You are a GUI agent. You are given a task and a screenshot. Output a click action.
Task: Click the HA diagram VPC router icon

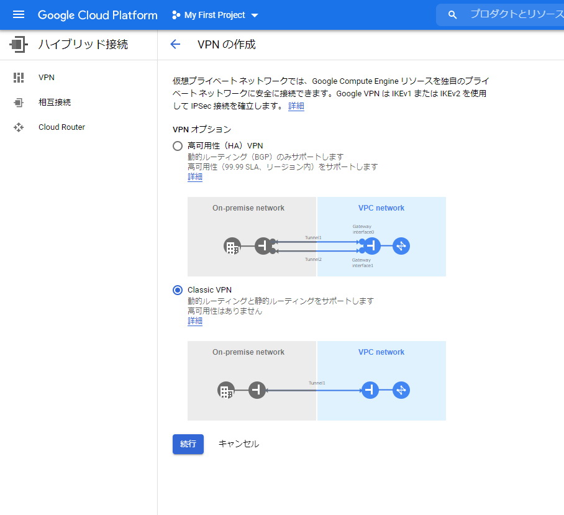(401, 246)
